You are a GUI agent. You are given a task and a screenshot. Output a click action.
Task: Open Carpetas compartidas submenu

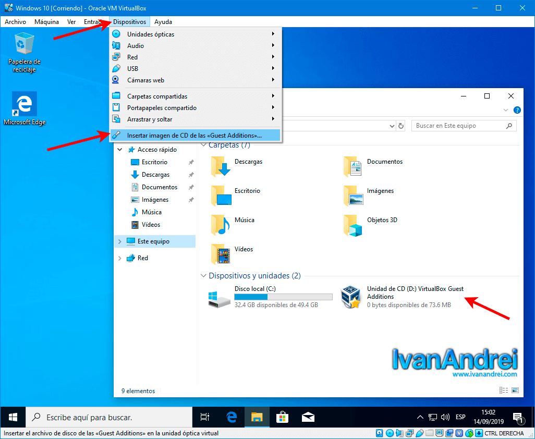[x=195, y=96]
